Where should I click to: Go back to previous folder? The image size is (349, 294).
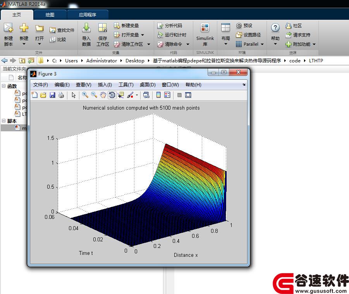click(4, 60)
